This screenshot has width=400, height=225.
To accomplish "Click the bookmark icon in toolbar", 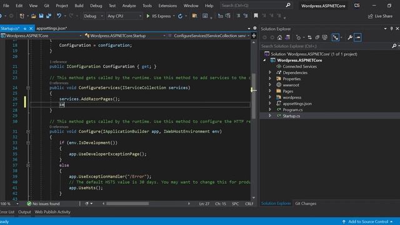I will [256, 16].
